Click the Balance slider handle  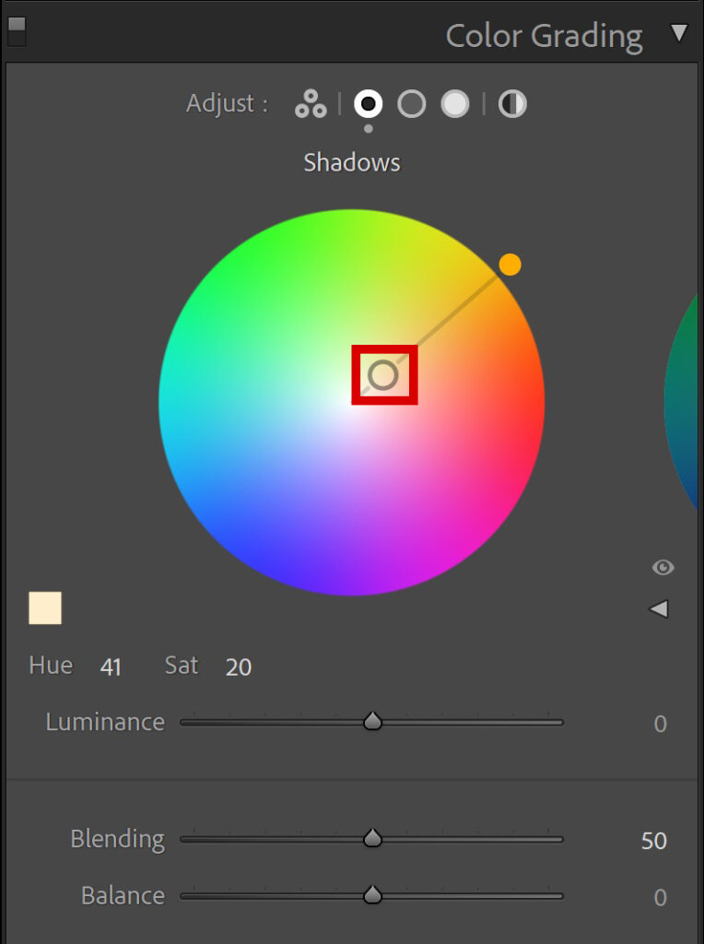(x=373, y=894)
